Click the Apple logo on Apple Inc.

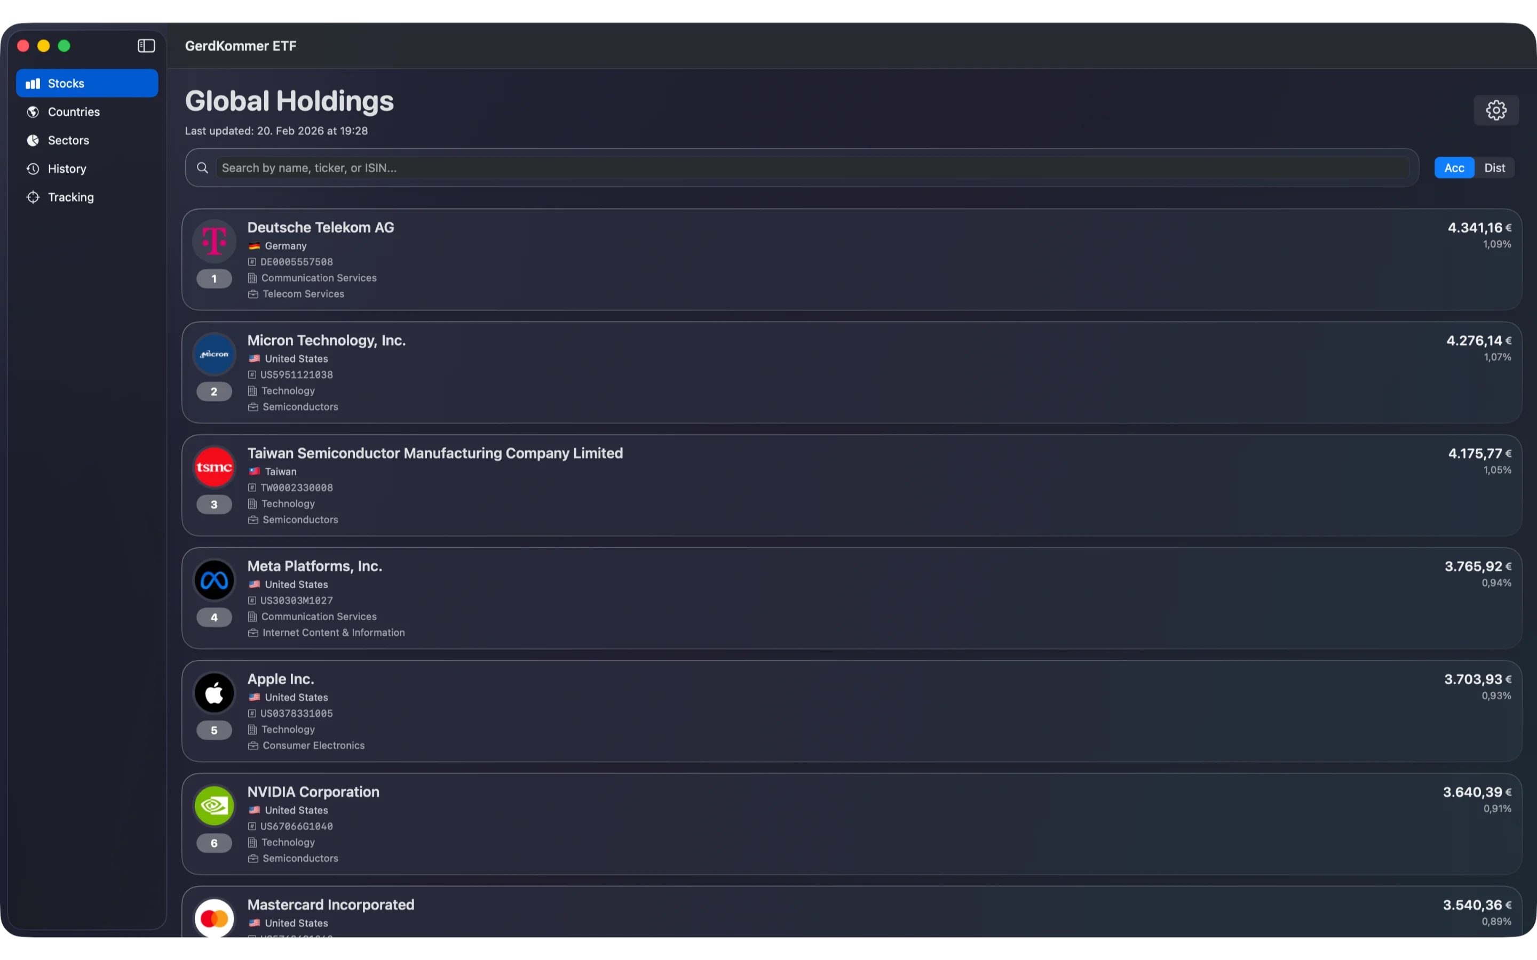pyautogui.click(x=213, y=693)
